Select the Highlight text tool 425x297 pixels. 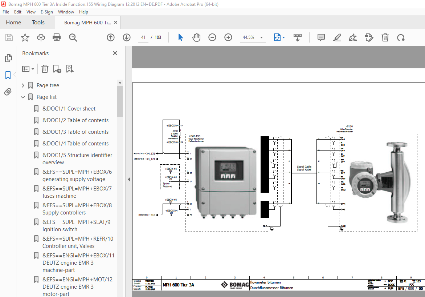tap(337, 37)
